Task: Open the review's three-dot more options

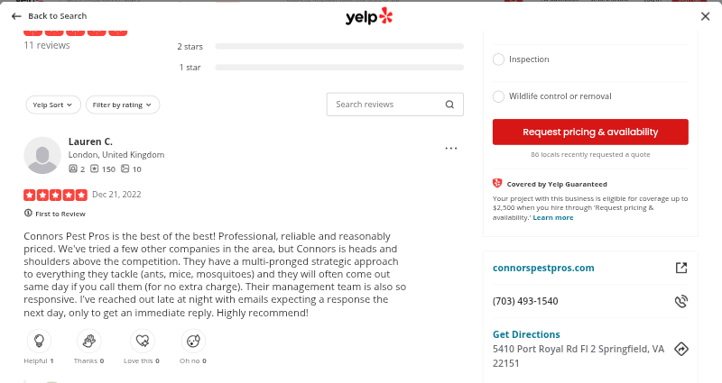Action: pyautogui.click(x=451, y=148)
